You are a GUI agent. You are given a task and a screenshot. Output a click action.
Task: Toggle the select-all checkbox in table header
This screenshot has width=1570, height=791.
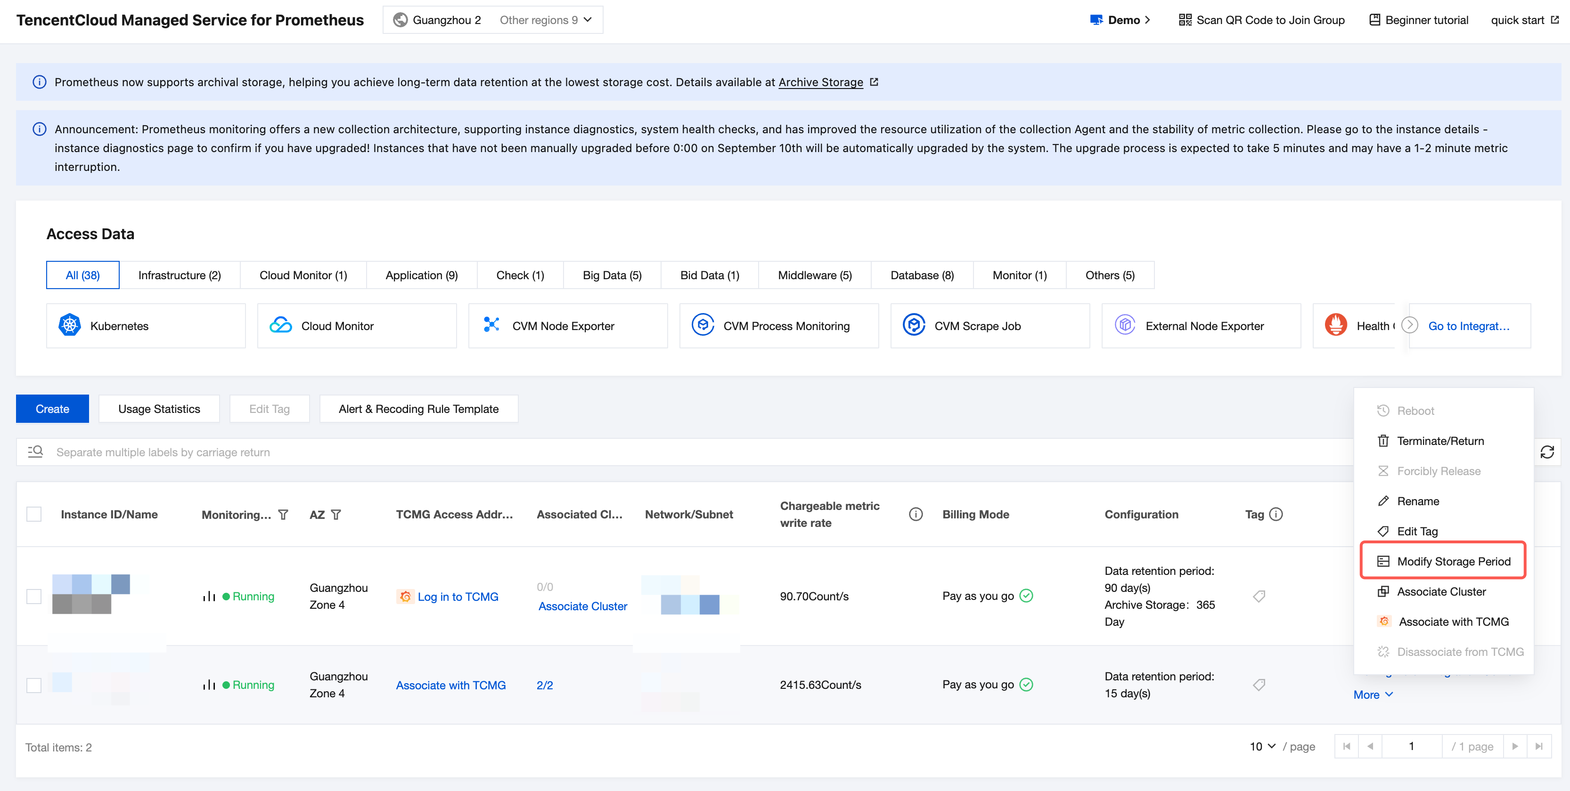coord(34,515)
